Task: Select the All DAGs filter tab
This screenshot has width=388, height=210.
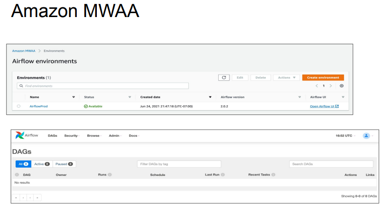Action: click(23, 164)
